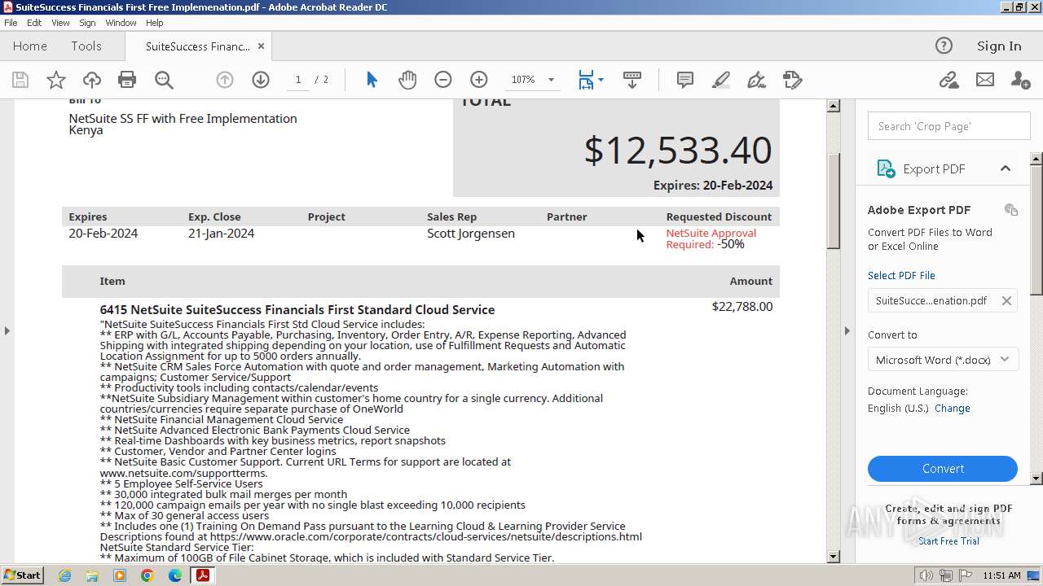Open Convert to format dropdown
This screenshot has height=586, width=1043.
coord(943,360)
